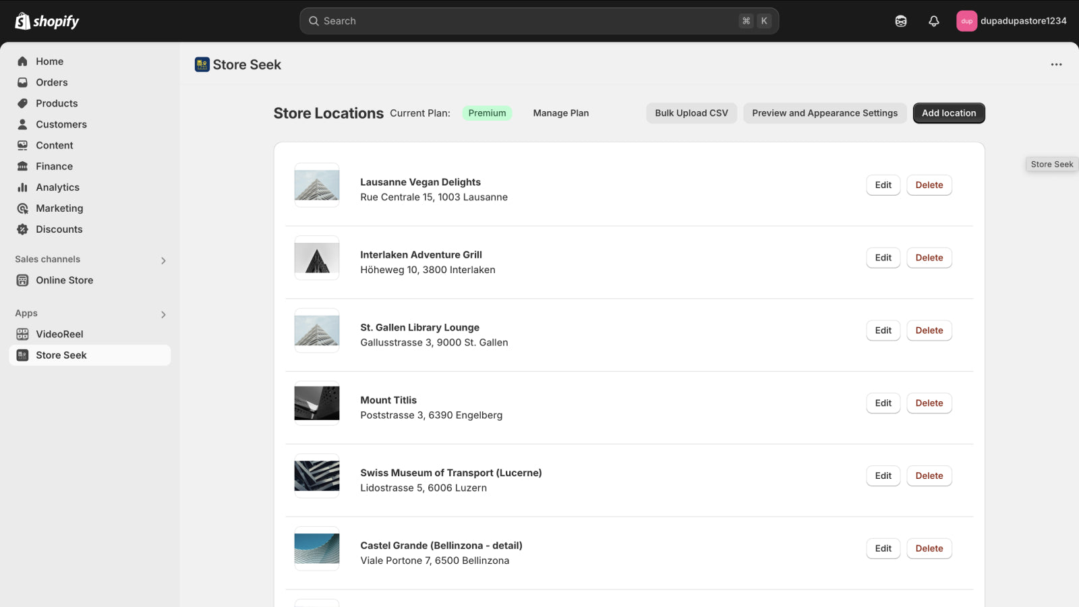This screenshot has height=607, width=1079.
Task: Select Customers in the sidebar
Action: [x=22, y=124]
